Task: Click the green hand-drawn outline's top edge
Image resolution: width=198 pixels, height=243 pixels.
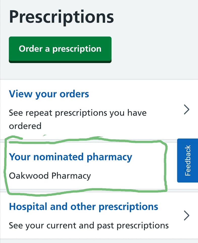Action: coord(101,139)
